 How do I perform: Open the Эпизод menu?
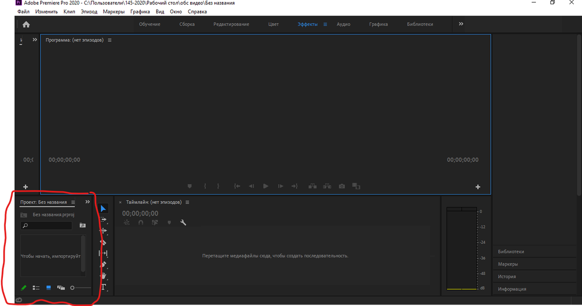89,12
